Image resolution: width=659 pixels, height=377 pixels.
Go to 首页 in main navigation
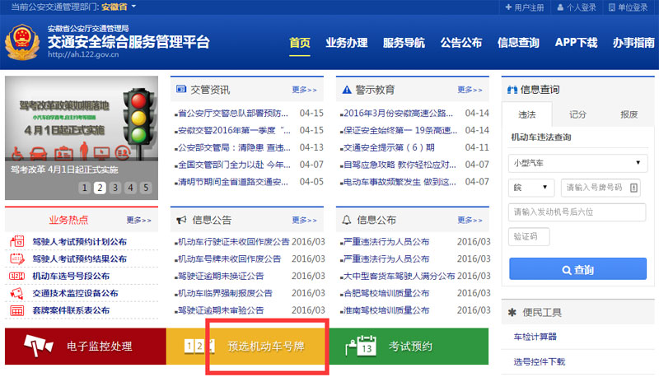pyautogui.click(x=300, y=43)
